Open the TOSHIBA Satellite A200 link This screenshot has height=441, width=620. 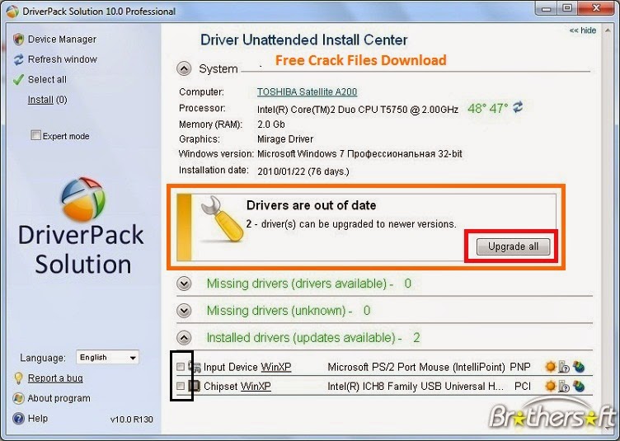pos(307,91)
